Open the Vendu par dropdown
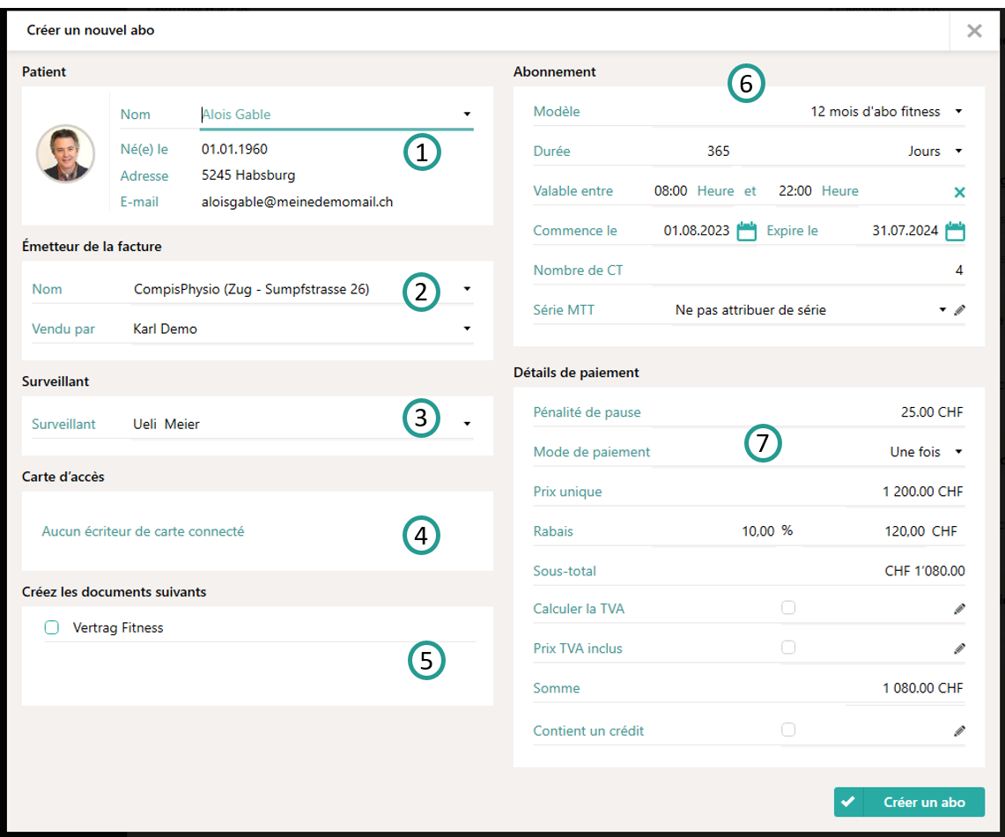This screenshot has width=1005, height=837. (x=467, y=329)
